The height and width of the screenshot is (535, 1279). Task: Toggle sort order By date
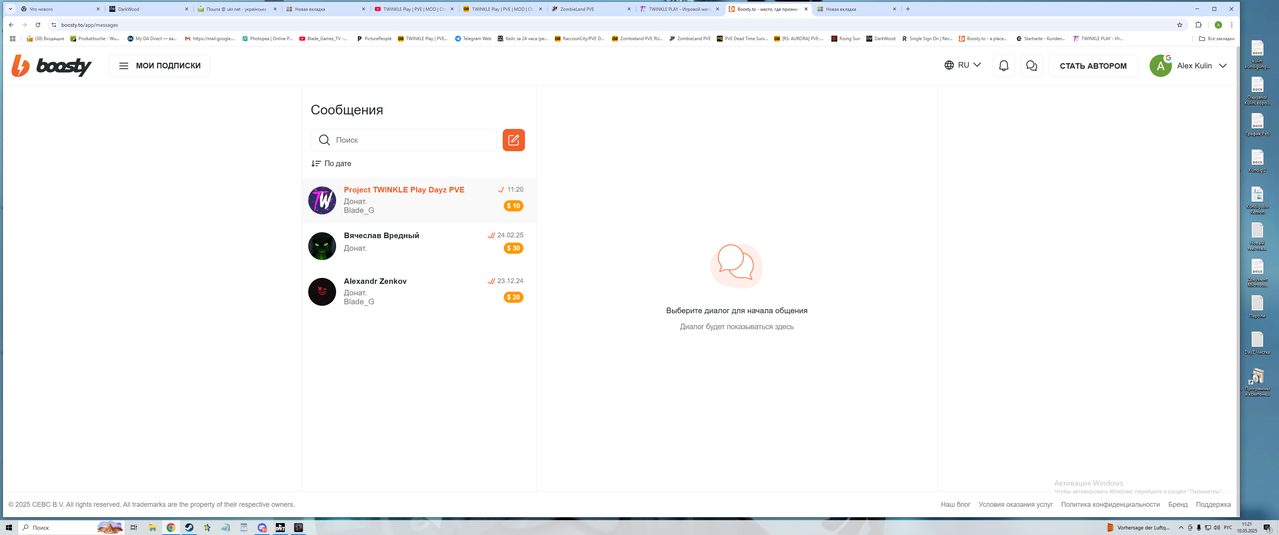[x=331, y=163]
